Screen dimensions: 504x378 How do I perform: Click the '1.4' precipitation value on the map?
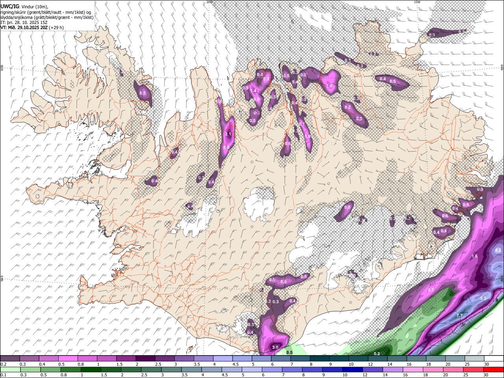click(x=253, y=91)
